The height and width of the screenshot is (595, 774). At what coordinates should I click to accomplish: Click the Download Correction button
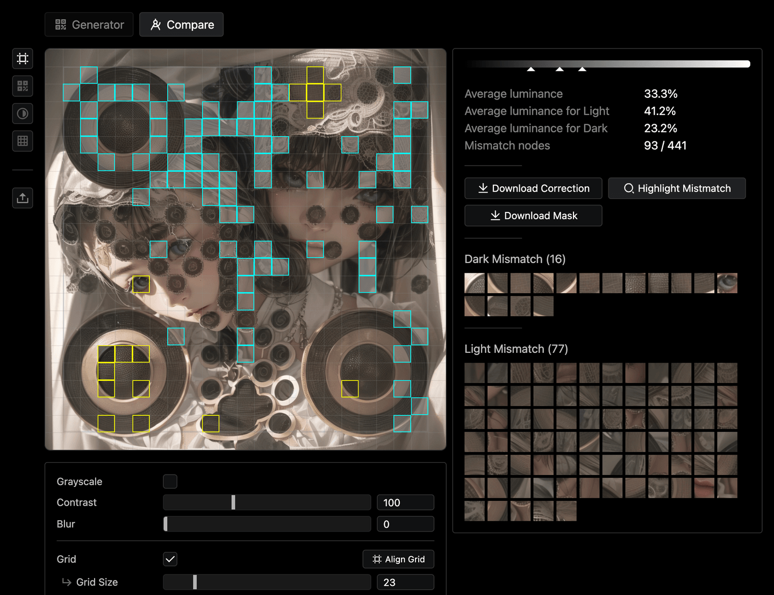[x=533, y=188]
